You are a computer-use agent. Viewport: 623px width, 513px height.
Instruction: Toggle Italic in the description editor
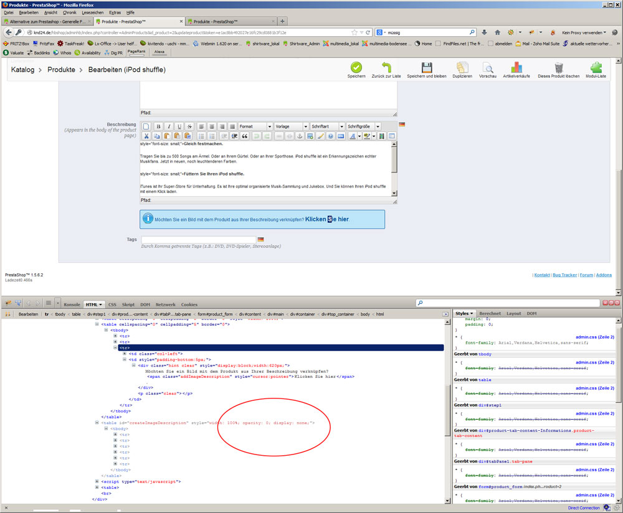168,126
